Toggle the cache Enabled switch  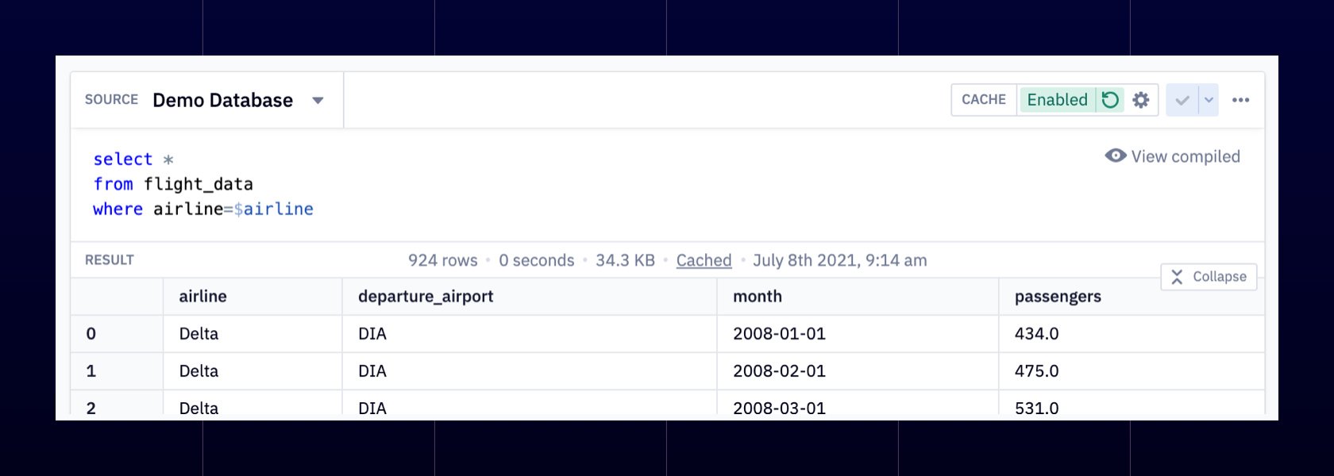(1057, 100)
